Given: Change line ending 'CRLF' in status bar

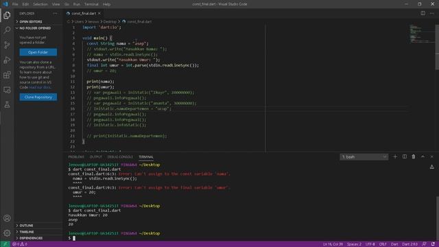Looking at the screenshot, I should click(383, 244).
